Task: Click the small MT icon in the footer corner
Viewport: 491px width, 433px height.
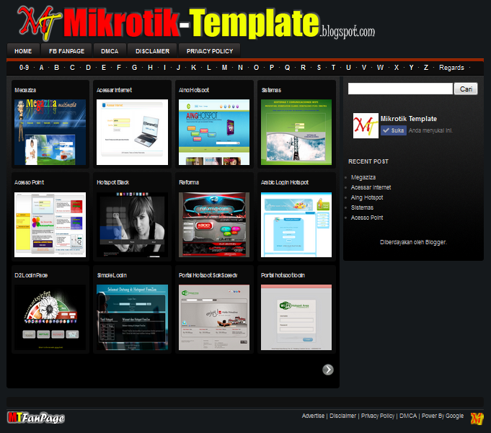Action: 477,418
